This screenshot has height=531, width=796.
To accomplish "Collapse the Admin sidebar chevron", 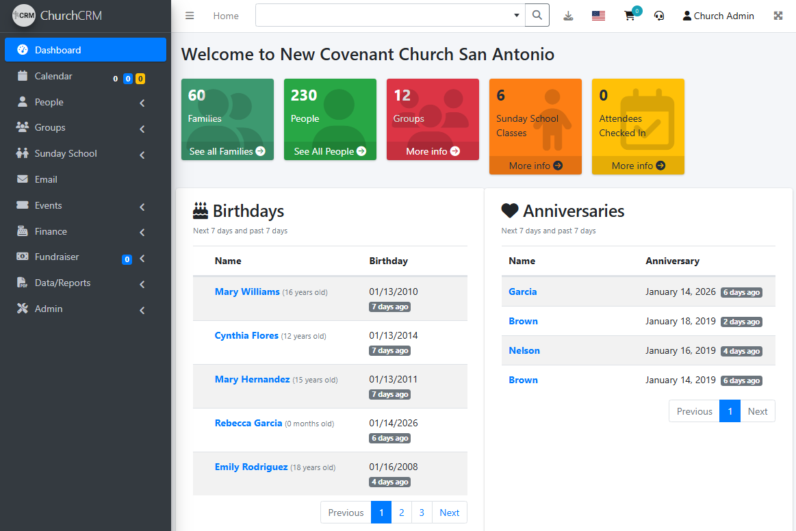I will pyautogui.click(x=142, y=310).
